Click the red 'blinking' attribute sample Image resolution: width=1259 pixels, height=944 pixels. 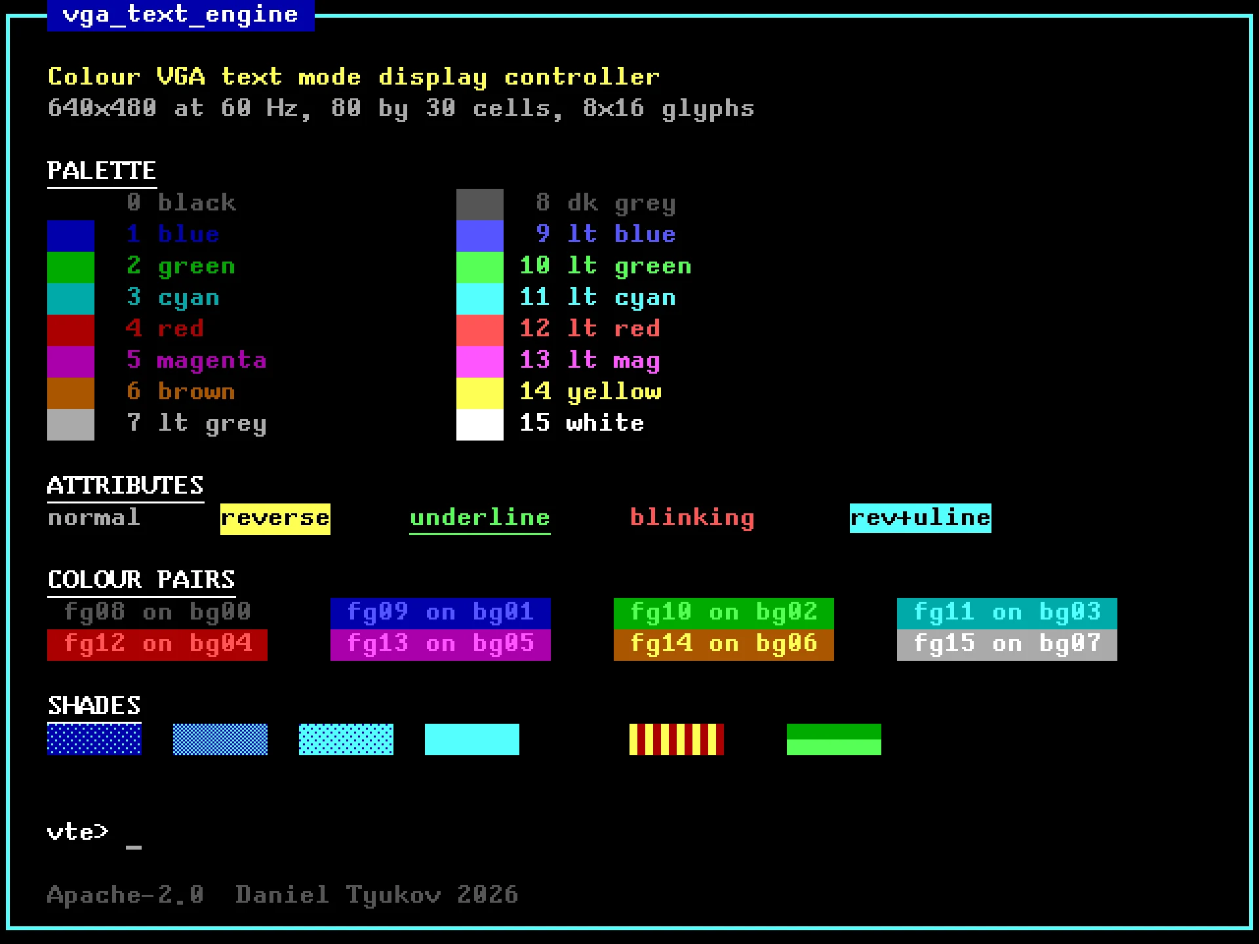tap(692, 518)
